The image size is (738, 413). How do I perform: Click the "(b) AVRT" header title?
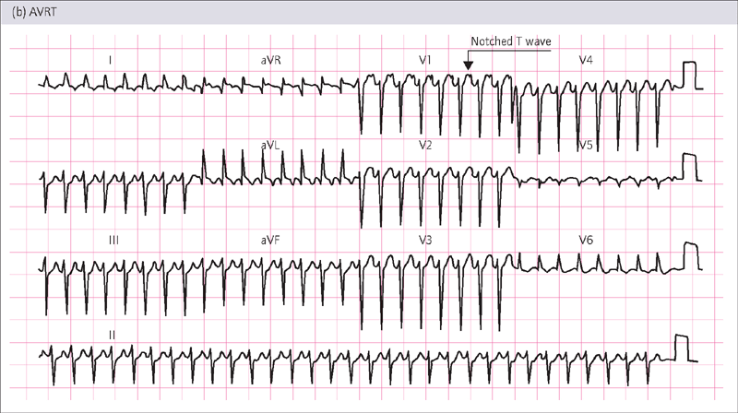pyautogui.click(x=34, y=12)
